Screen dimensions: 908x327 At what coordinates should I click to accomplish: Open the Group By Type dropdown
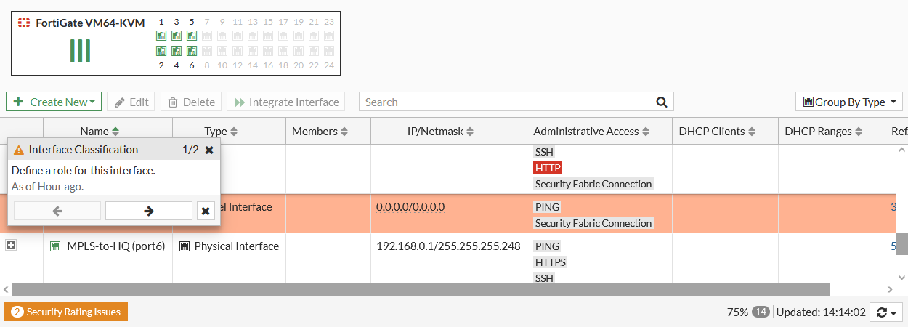click(x=849, y=102)
